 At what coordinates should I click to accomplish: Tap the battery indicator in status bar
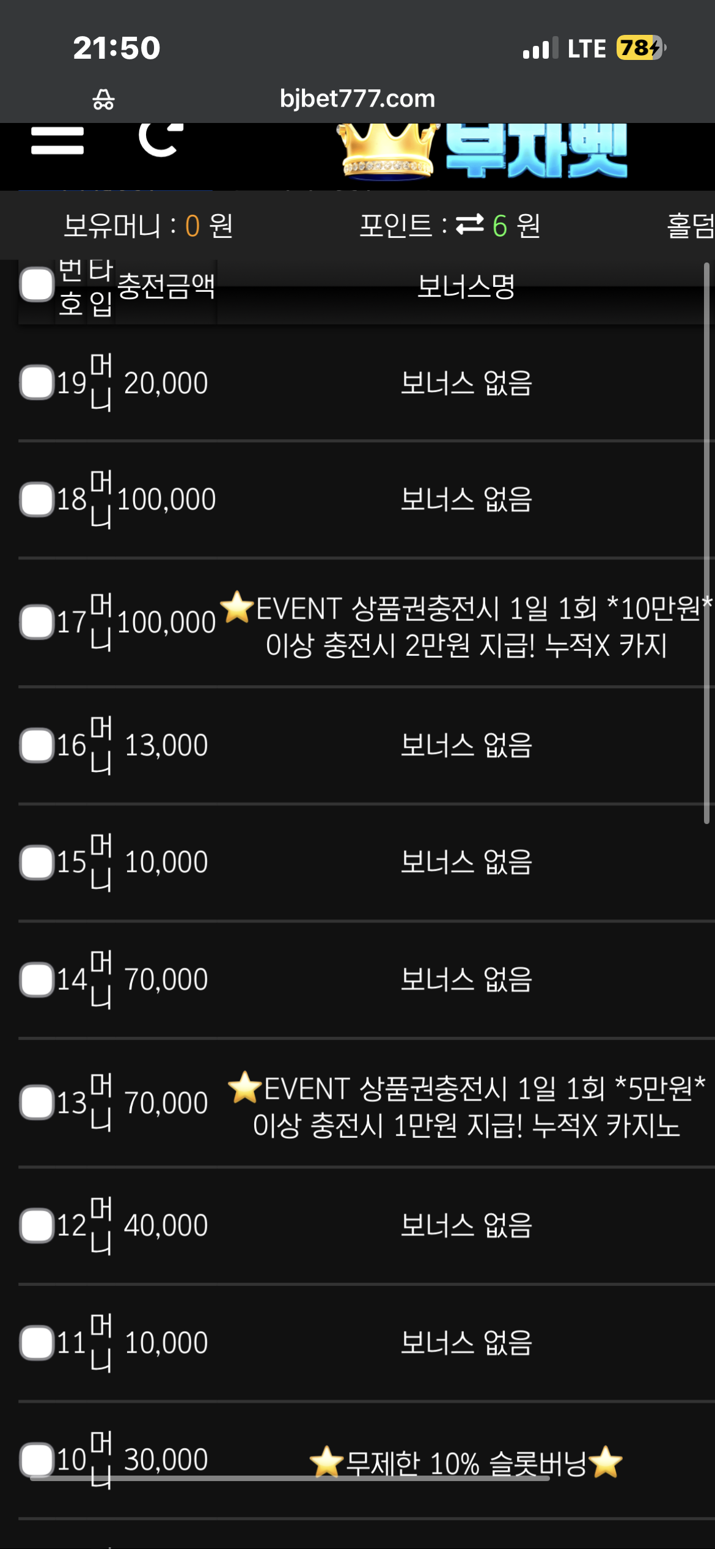pos(640,48)
